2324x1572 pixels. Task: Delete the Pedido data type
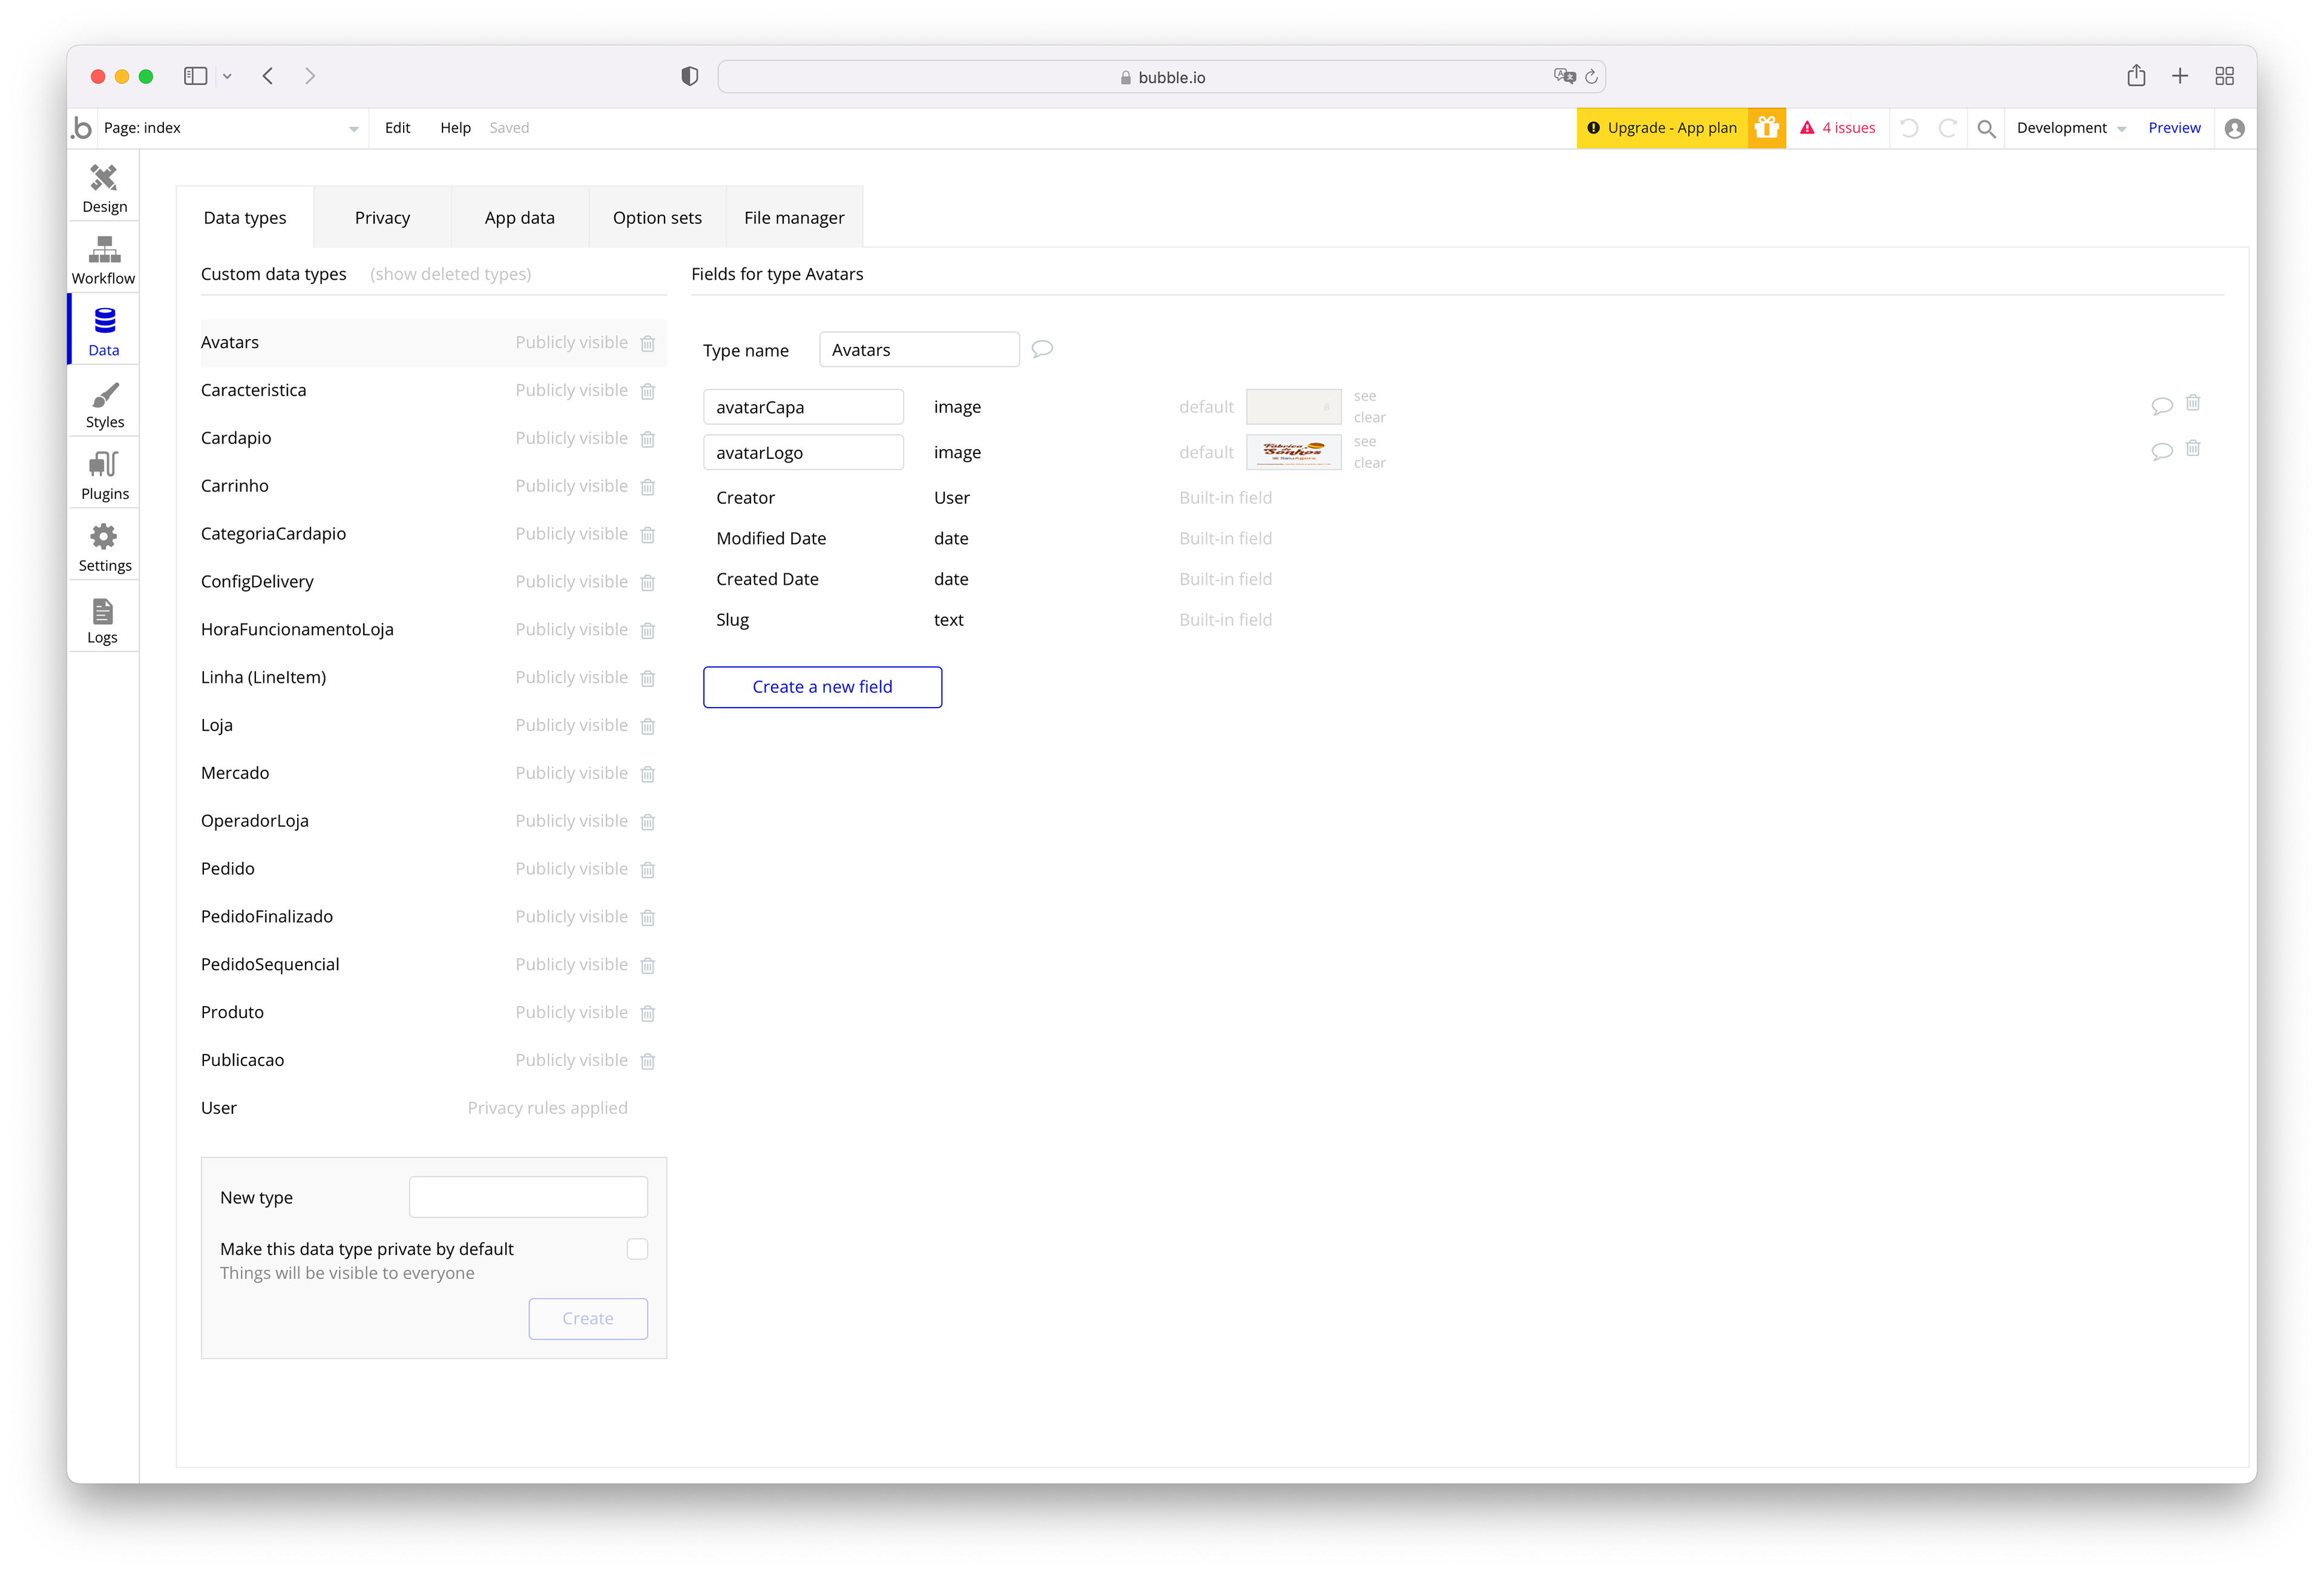(x=648, y=870)
